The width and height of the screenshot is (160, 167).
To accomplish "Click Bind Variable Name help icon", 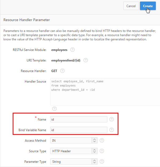I will [x=111, y=130].
